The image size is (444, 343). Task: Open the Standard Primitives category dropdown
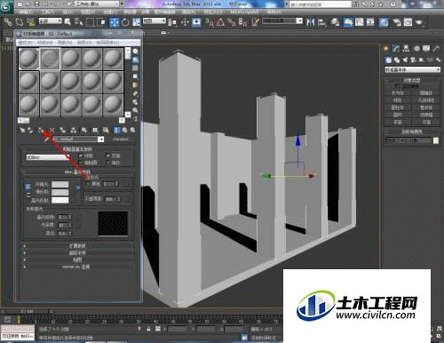tap(412, 69)
